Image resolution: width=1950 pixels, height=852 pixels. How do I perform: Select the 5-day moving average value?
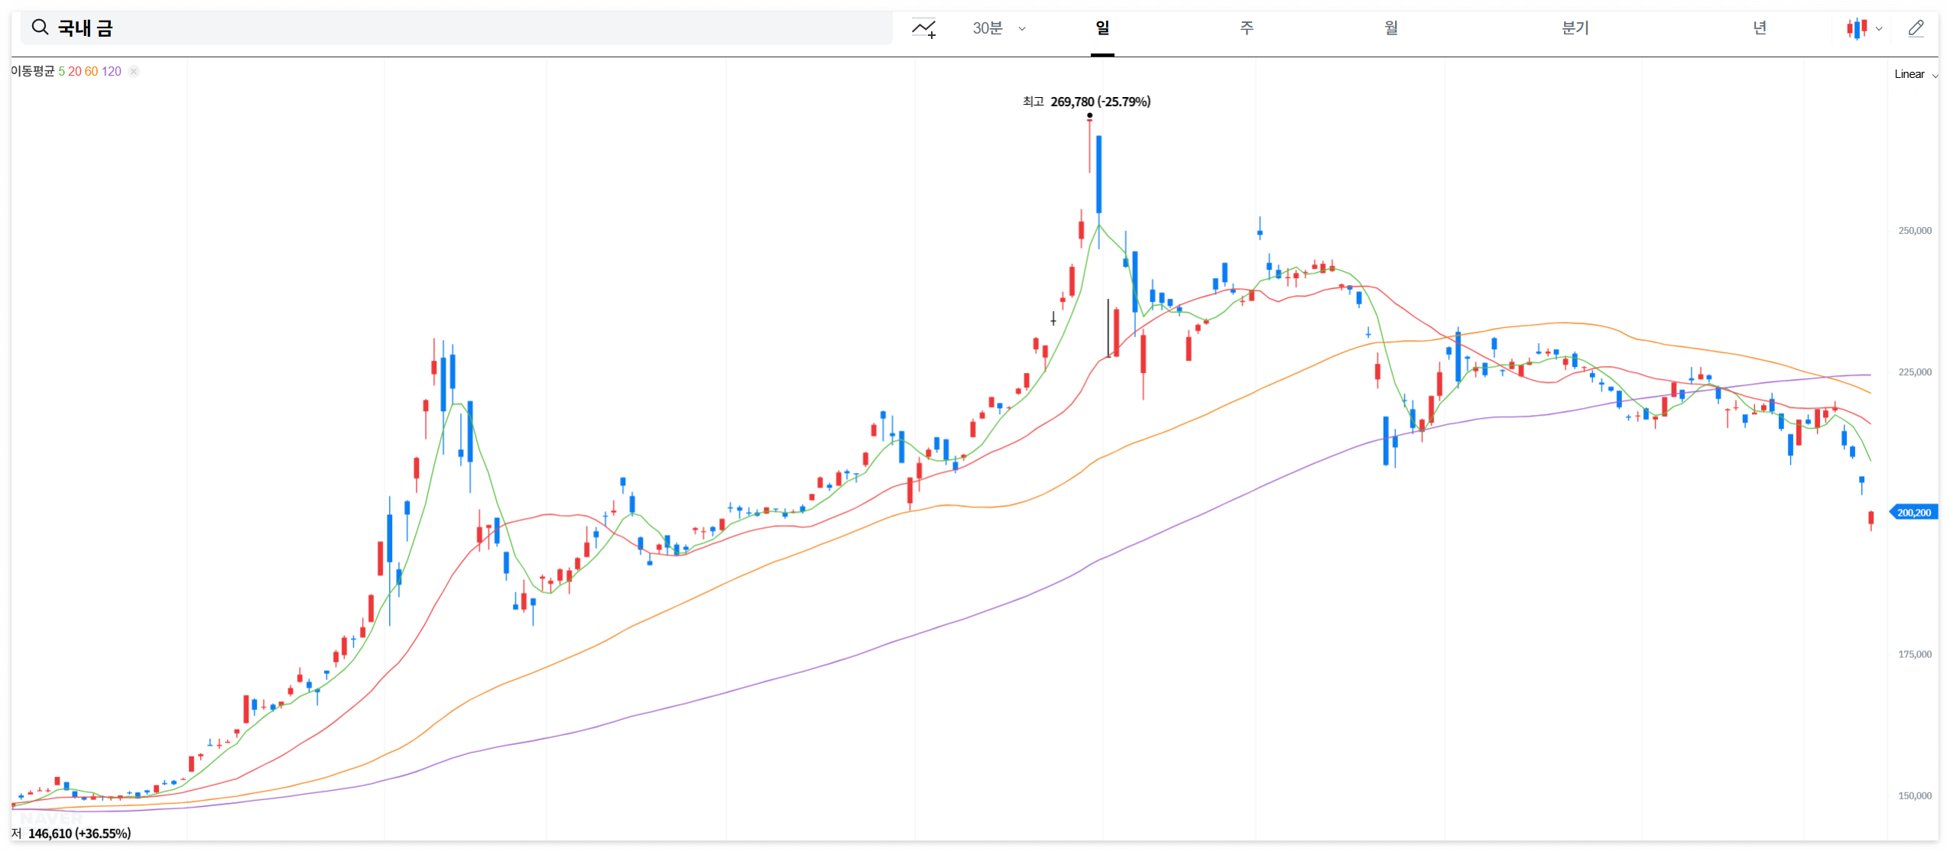[61, 71]
